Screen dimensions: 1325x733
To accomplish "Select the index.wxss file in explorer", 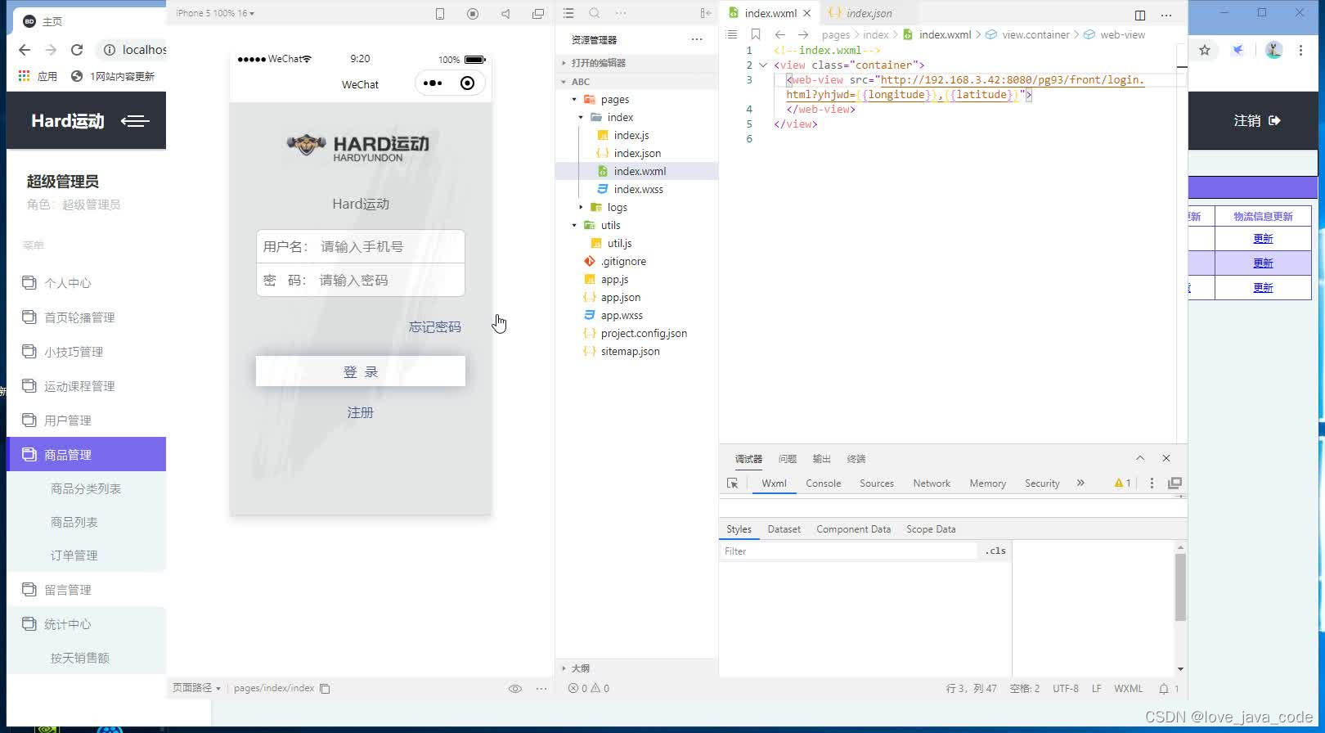I will click(639, 190).
